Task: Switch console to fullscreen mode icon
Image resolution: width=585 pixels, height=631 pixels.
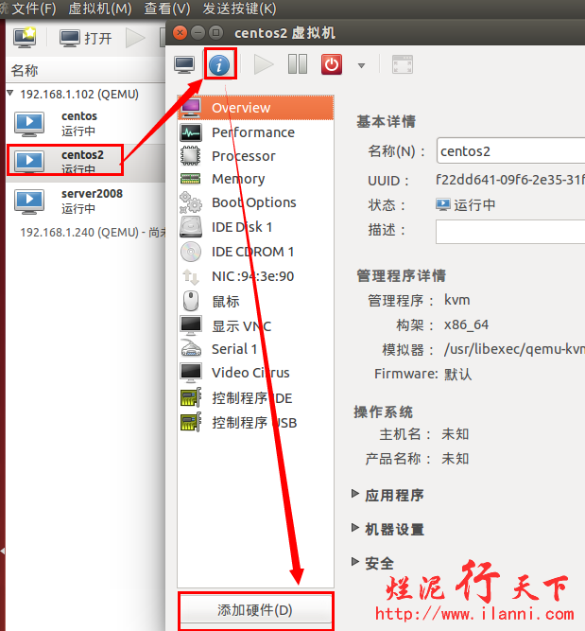Action: coord(403,64)
